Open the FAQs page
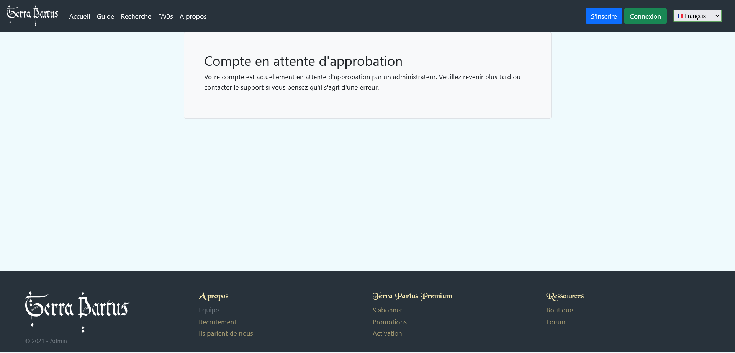Viewport: 735px width, 353px height. pos(165,16)
